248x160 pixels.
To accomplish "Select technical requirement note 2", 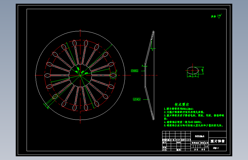I will point(184,112).
